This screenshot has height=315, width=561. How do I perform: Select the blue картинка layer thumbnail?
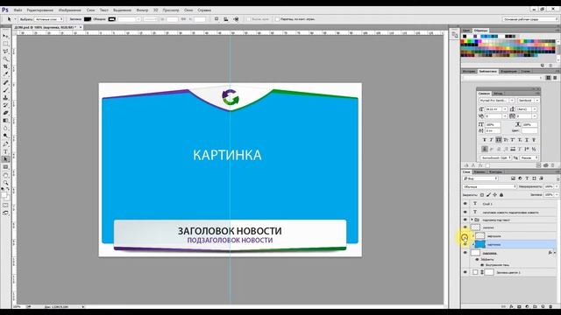pyautogui.click(x=480, y=244)
